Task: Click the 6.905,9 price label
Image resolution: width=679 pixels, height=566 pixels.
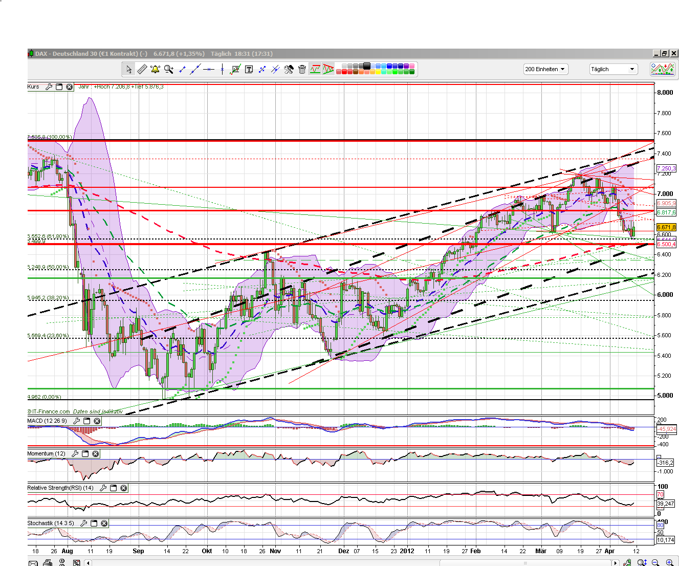Action: coord(666,203)
